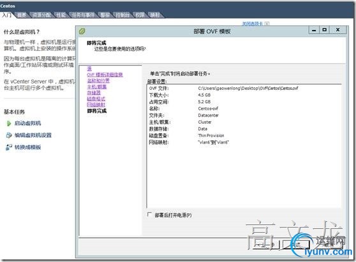Image resolution: width=356 pixels, height=262 pixels.
Task: Open the 磁盘格式 step link
Action: [96, 99]
